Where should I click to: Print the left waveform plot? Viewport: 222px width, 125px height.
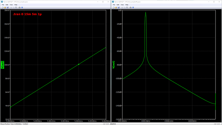click(20, 7)
